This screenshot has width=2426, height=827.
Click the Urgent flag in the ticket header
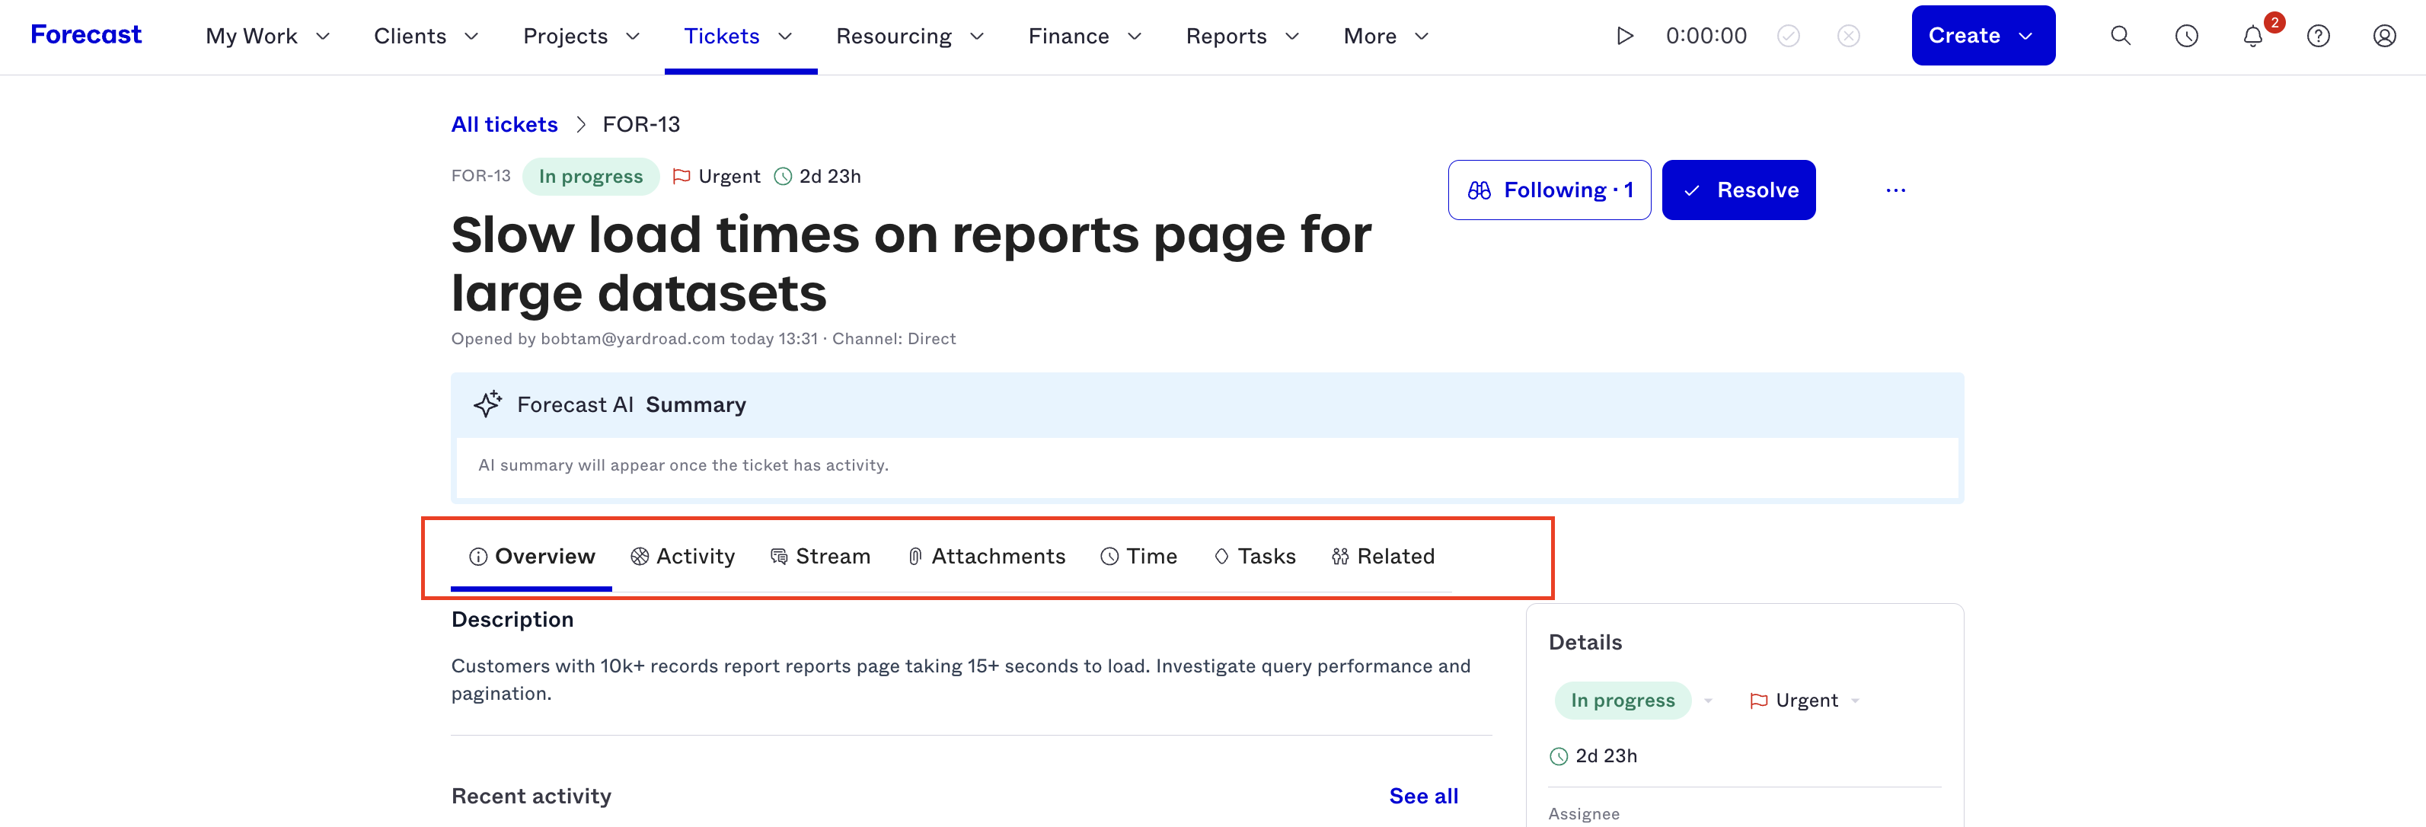(x=716, y=176)
